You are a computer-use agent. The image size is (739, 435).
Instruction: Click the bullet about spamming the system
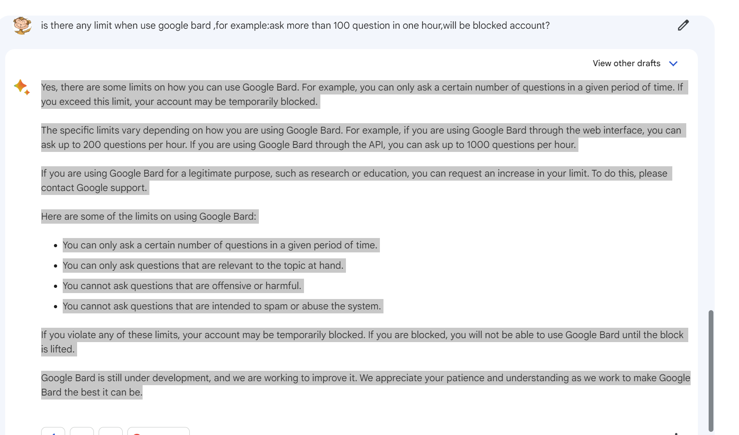222,306
